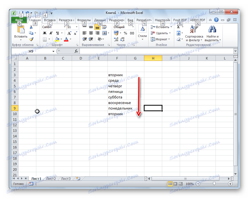
Task: Switch to the Вставка ribbon tab
Action: pos(50,20)
